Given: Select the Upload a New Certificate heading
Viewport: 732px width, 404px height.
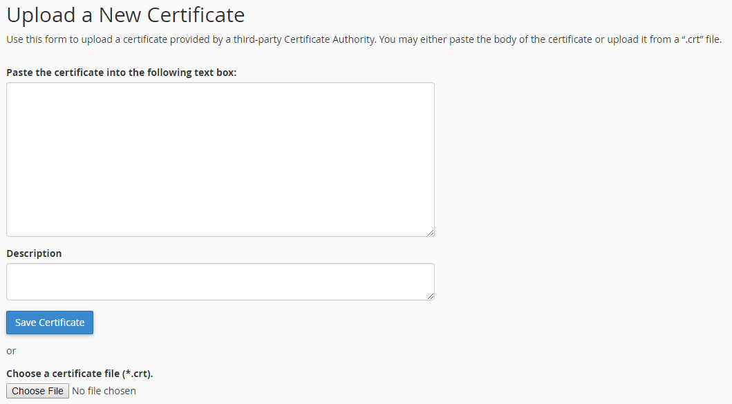Looking at the screenshot, I should [x=124, y=15].
